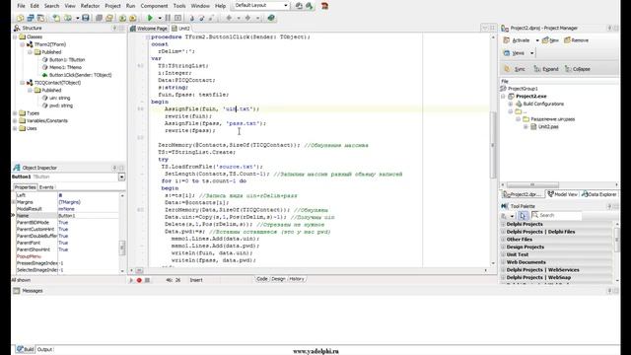Click the Step Over debug icon
Image resolution: width=631 pixels, height=355 pixels.
[x=201, y=18]
